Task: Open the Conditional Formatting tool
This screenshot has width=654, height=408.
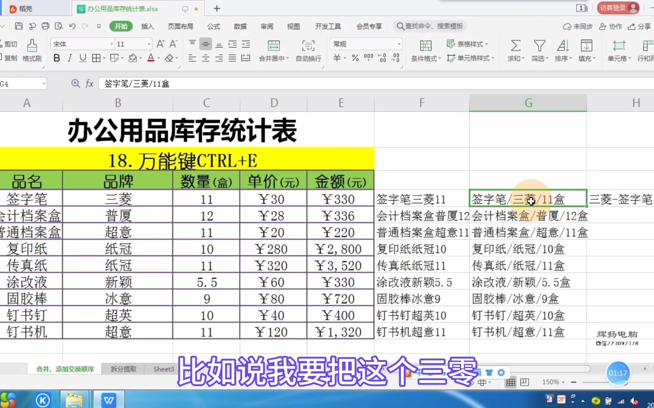Action: pos(425,50)
